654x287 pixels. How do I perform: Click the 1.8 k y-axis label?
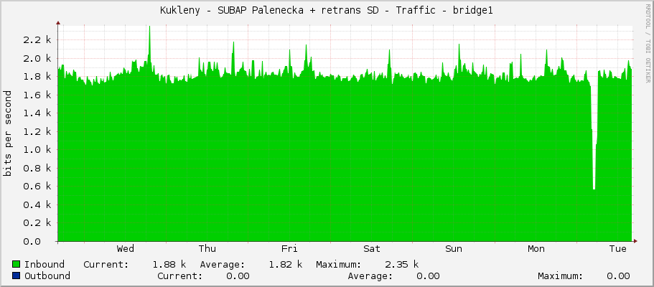38,77
